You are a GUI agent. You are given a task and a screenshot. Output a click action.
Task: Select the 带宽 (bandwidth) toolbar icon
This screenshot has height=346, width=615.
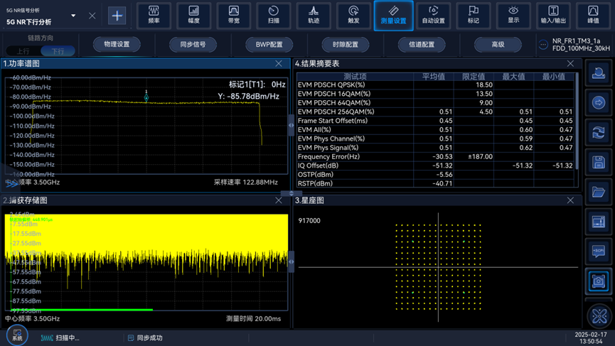tap(233, 15)
